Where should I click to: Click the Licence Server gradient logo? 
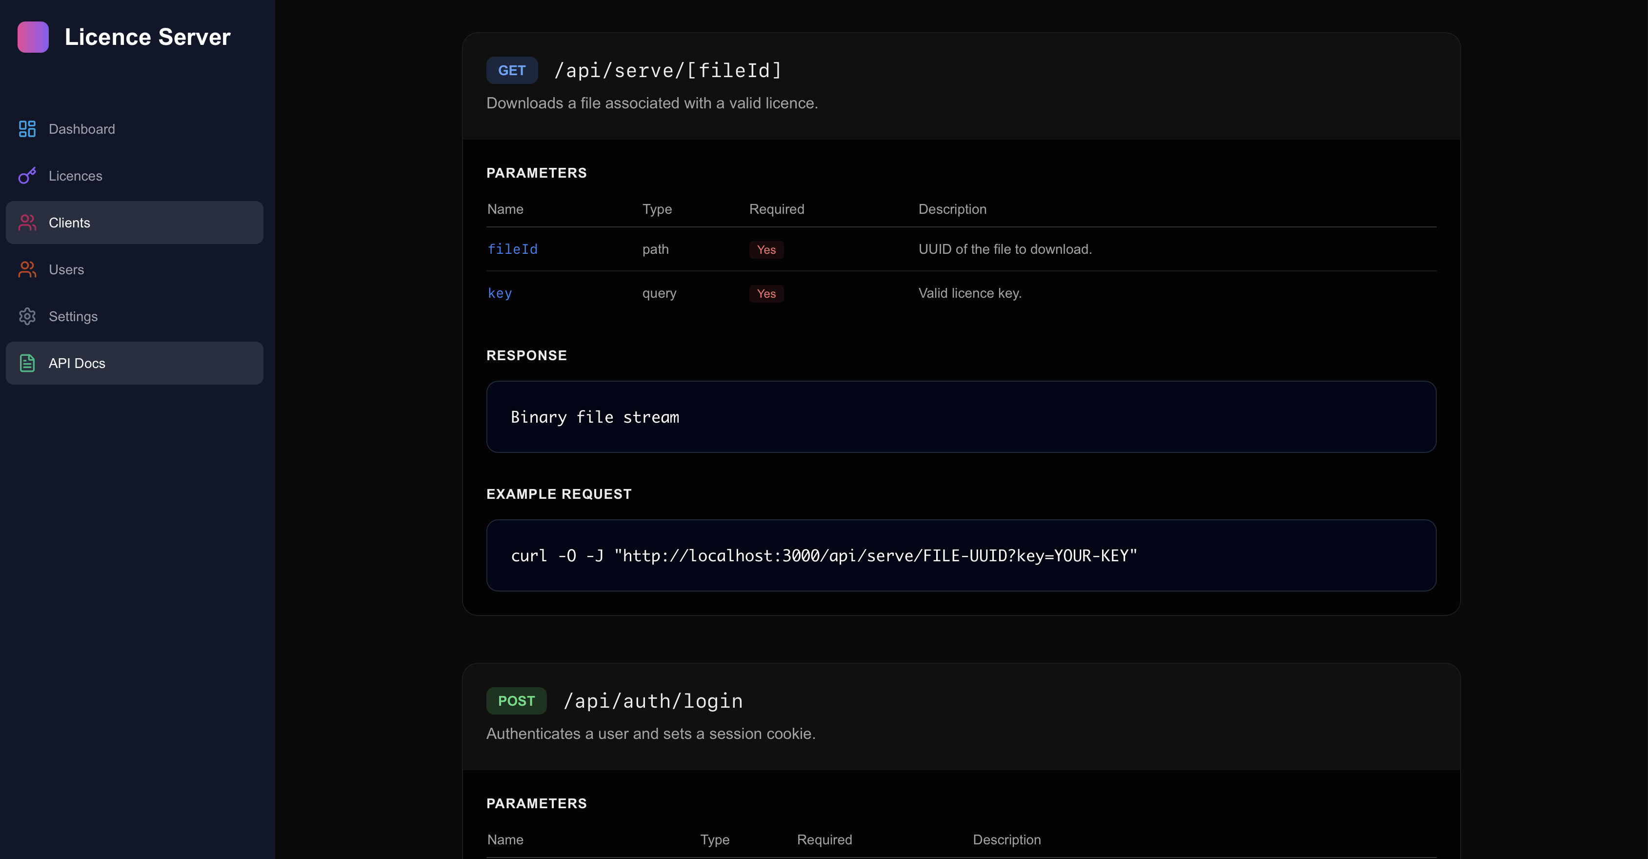coord(33,37)
